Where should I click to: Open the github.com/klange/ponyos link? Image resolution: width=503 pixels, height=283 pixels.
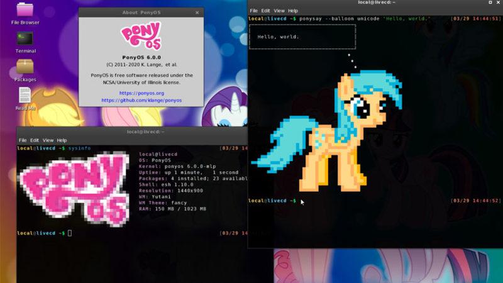(141, 100)
